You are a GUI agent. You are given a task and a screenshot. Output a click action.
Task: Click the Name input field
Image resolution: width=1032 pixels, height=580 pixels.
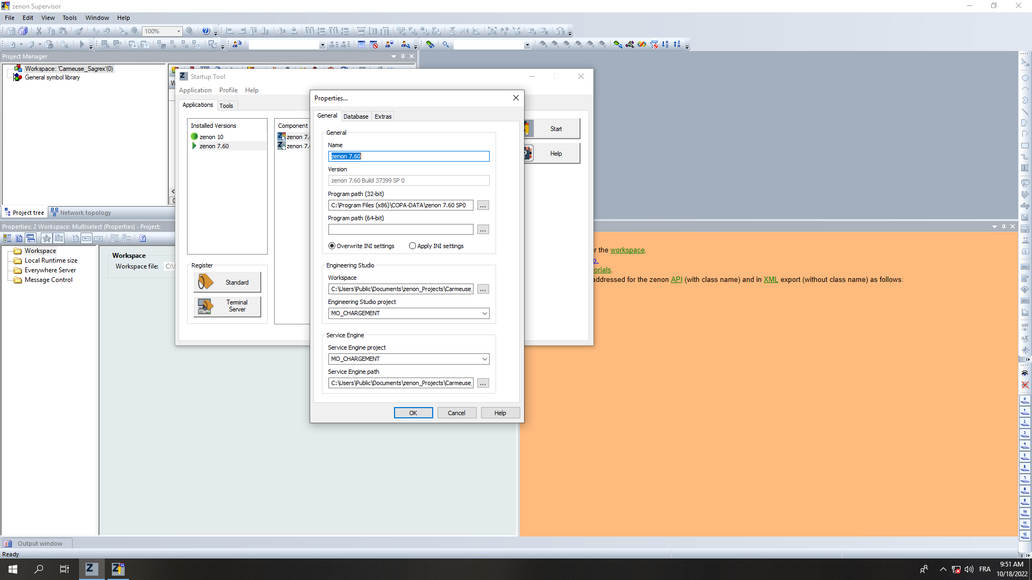408,156
